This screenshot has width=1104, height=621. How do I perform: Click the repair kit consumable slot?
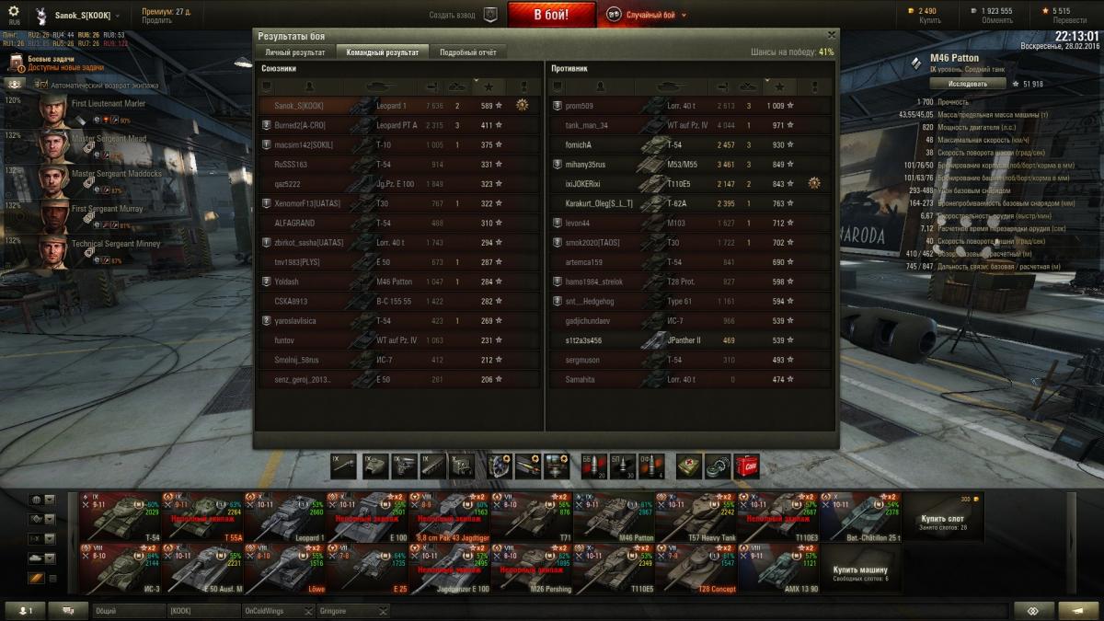point(717,466)
